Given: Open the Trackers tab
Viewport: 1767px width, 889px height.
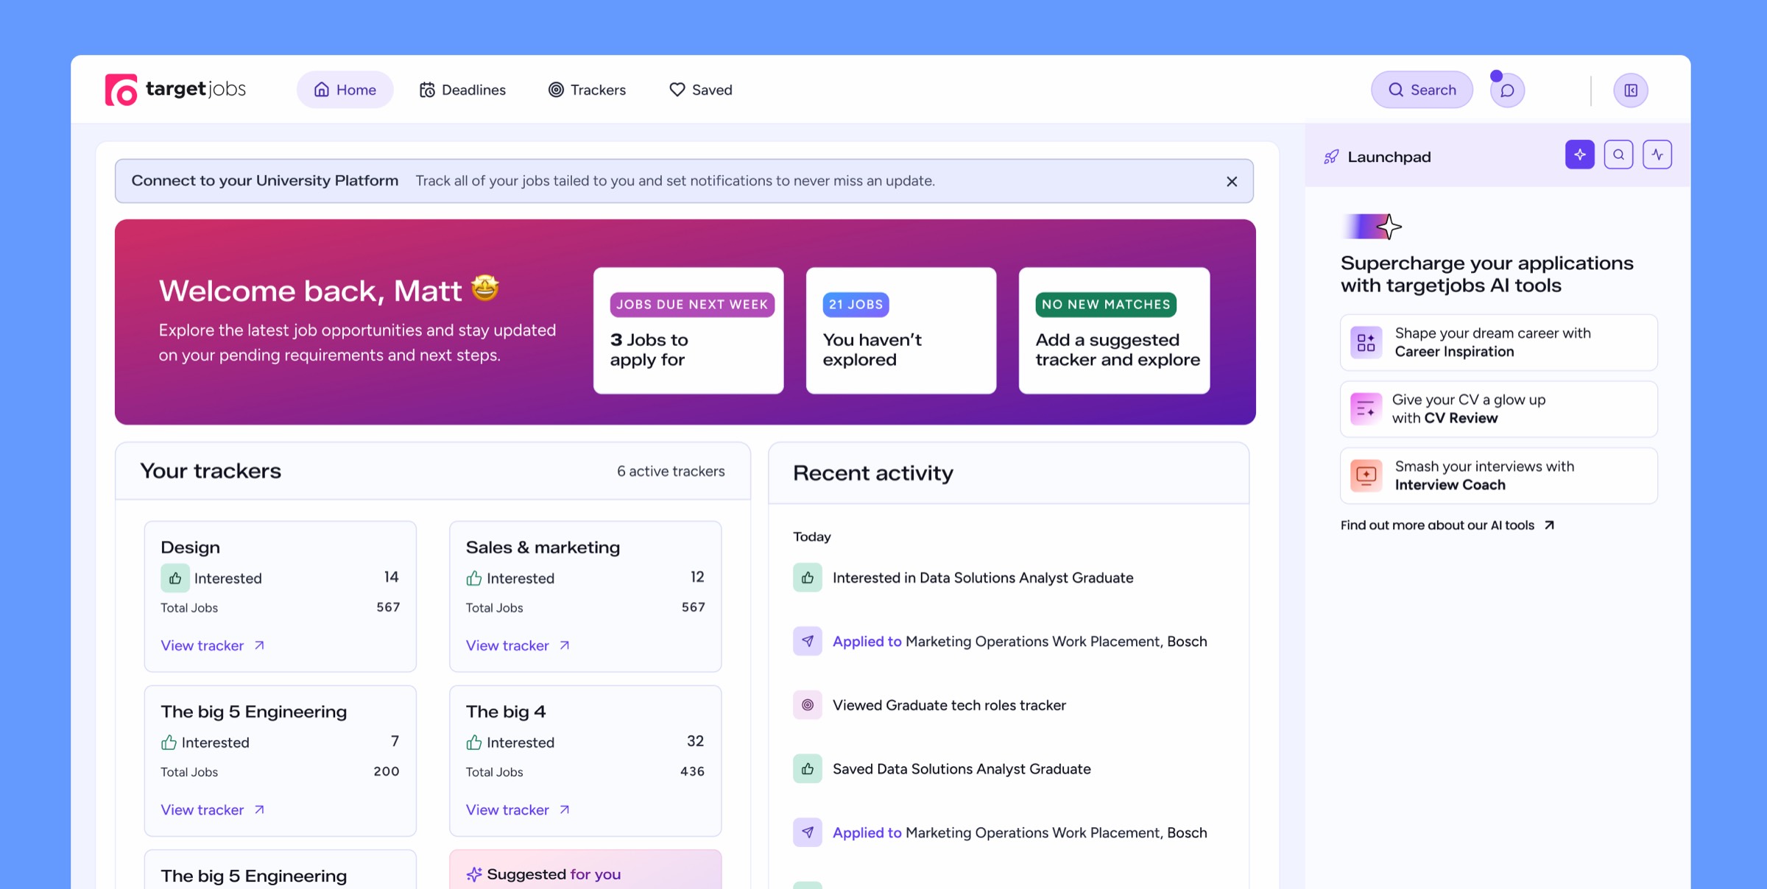Looking at the screenshot, I should pos(587,90).
